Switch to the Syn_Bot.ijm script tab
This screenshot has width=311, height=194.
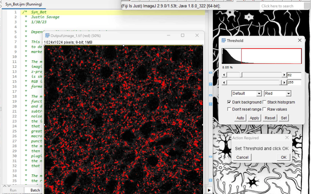(24, 4)
